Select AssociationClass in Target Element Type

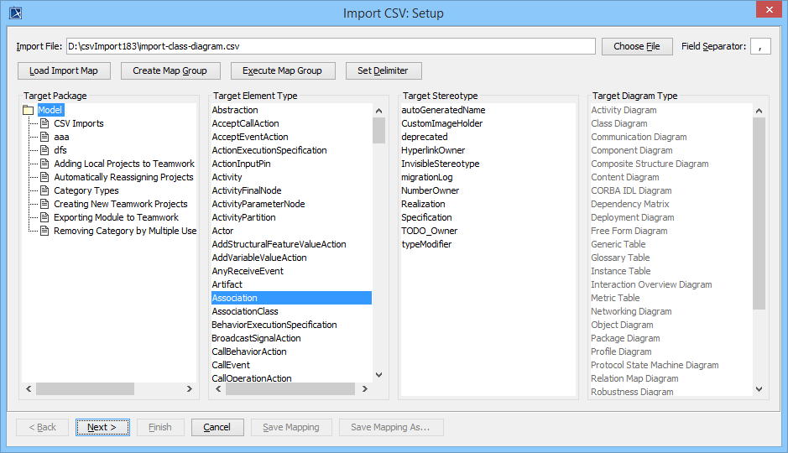coord(245,311)
